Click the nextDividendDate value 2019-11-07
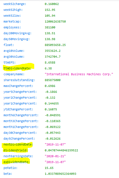 click(55, 144)
